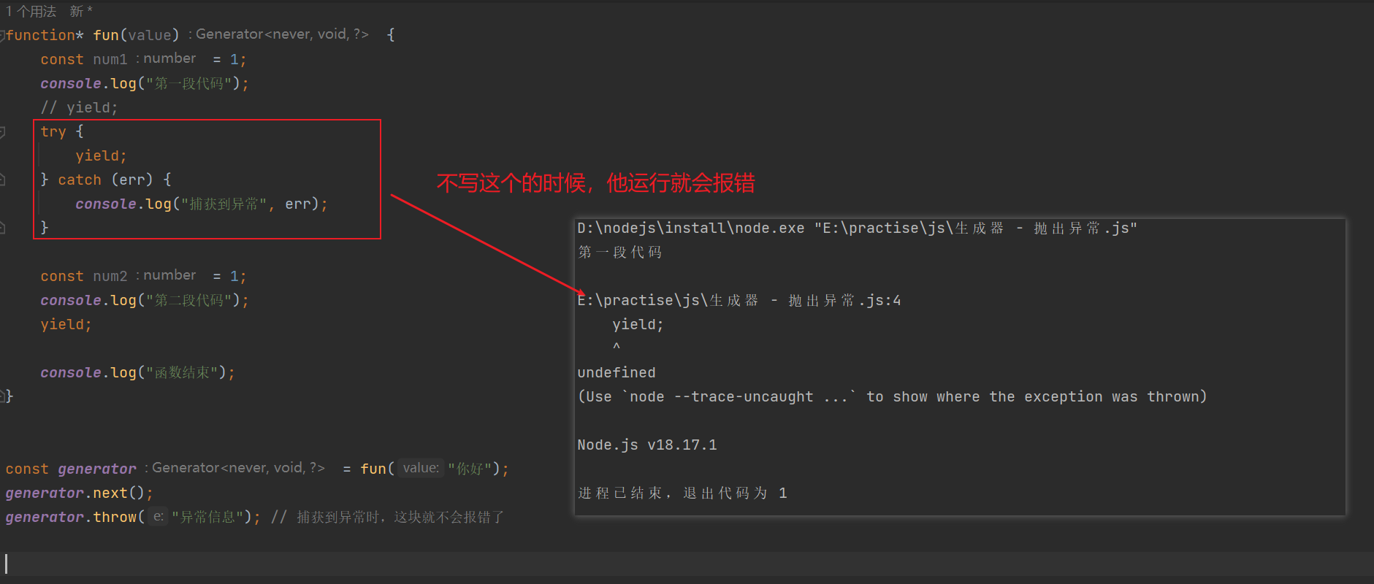
Task: Click the generator.next() call
Action: 80,493
